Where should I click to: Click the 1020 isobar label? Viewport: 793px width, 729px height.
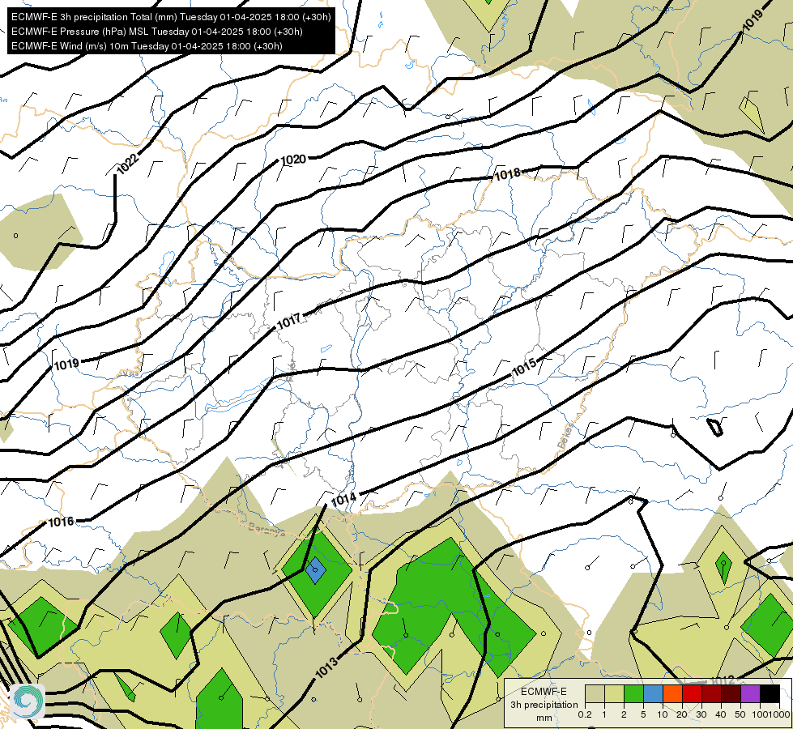tap(293, 160)
